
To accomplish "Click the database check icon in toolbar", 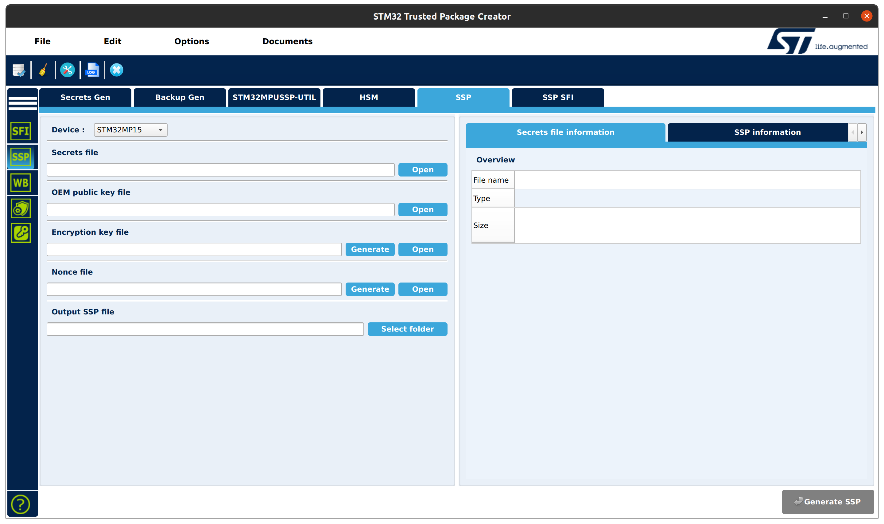I will [x=18, y=70].
